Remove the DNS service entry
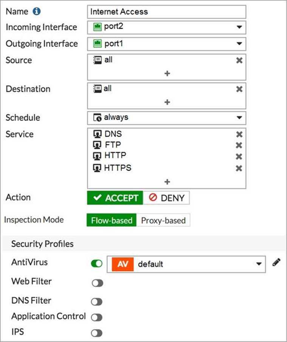The height and width of the screenshot is (342, 287). 239,134
